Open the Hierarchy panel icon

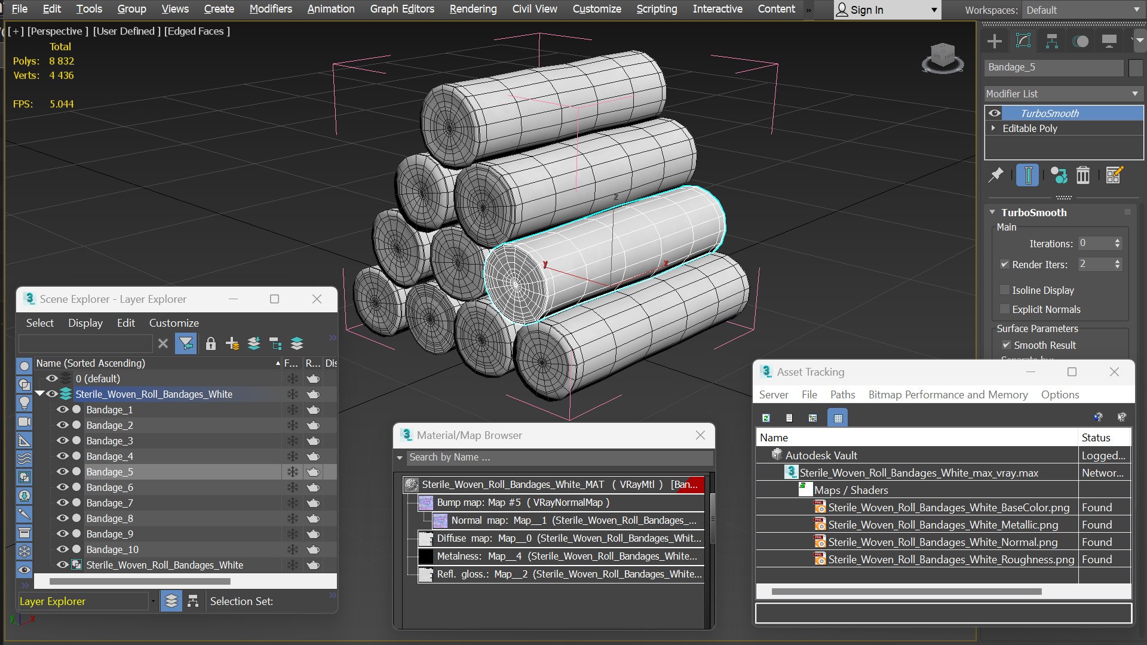tap(1052, 41)
